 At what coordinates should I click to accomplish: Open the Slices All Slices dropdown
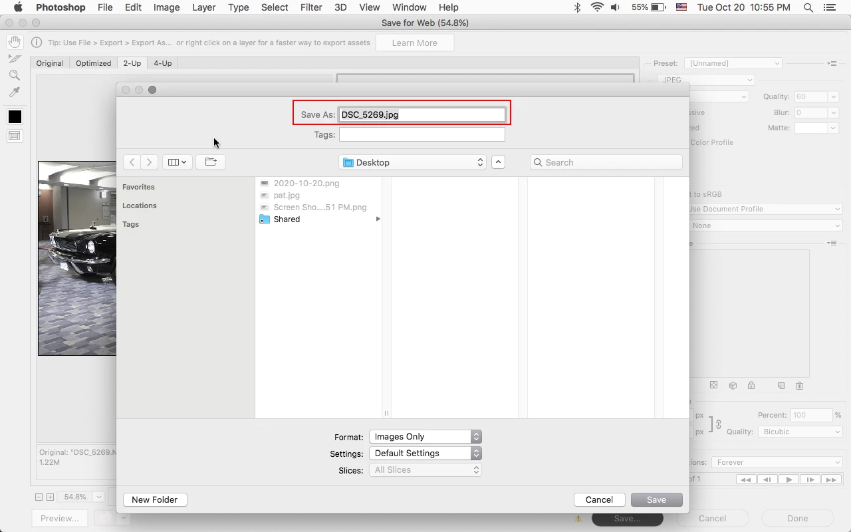[x=425, y=469]
